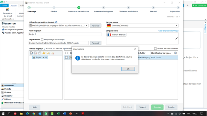Open File Explorer from taskbar

click(x=21, y=114)
